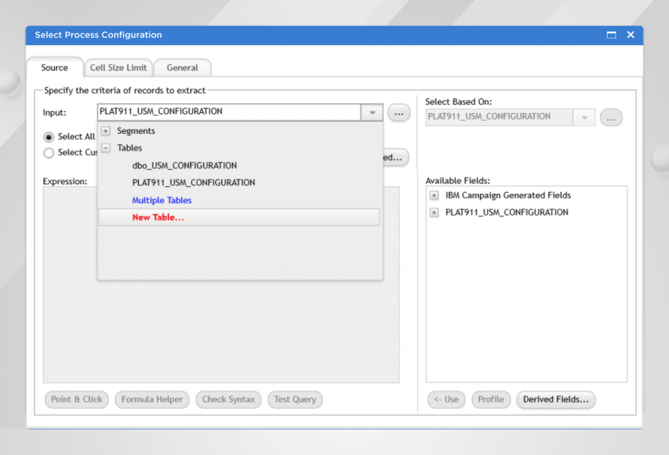
Task: Select dbo_USM_CONFIGURATION from the table list
Action: click(184, 165)
